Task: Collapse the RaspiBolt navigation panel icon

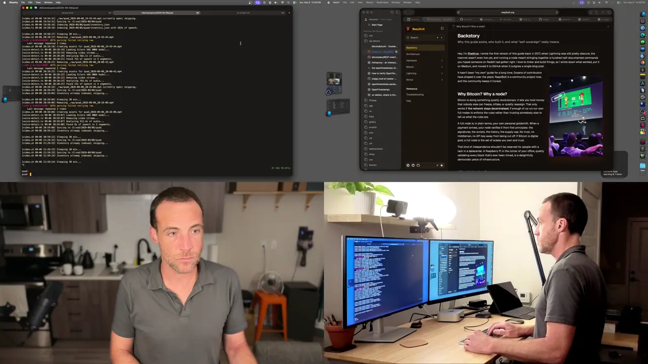Action: (x=442, y=28)
